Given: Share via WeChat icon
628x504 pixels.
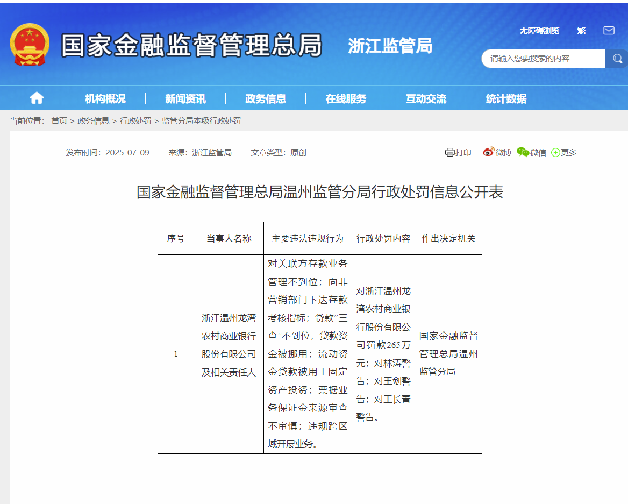Looking at the screenshot, I should [x=523, y=152].
